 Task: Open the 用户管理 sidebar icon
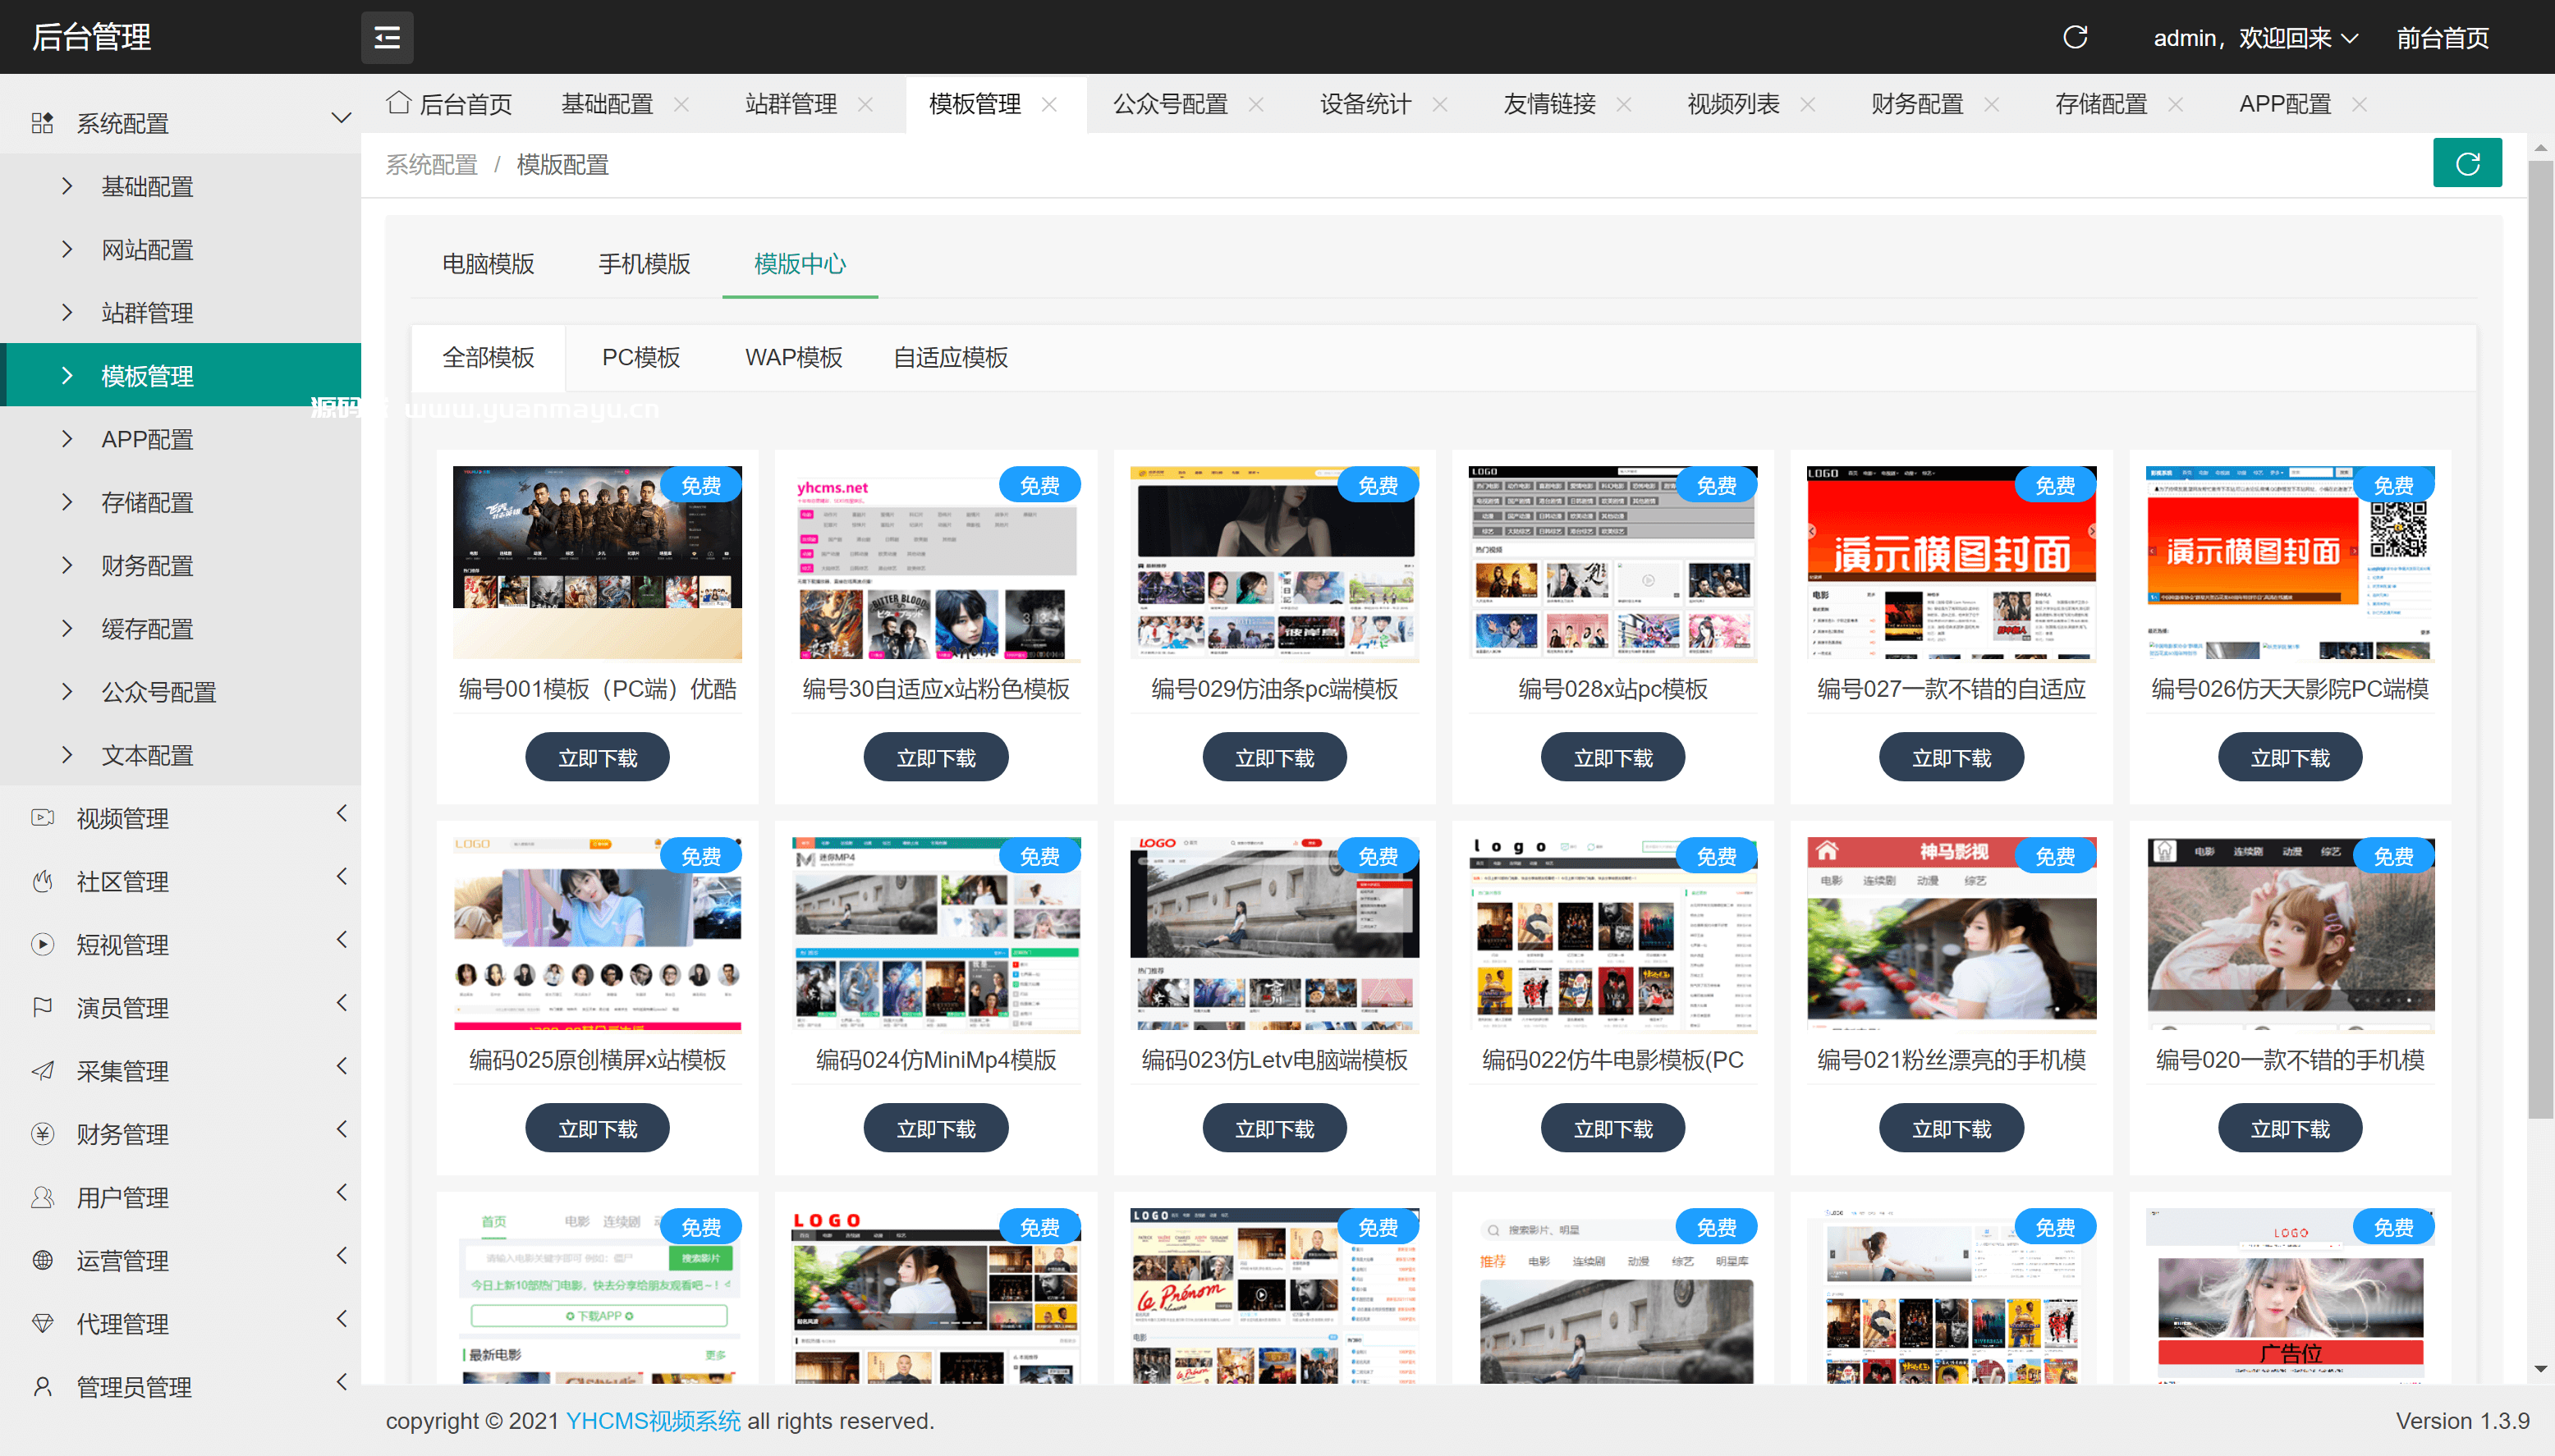(x=42, y=1196)
